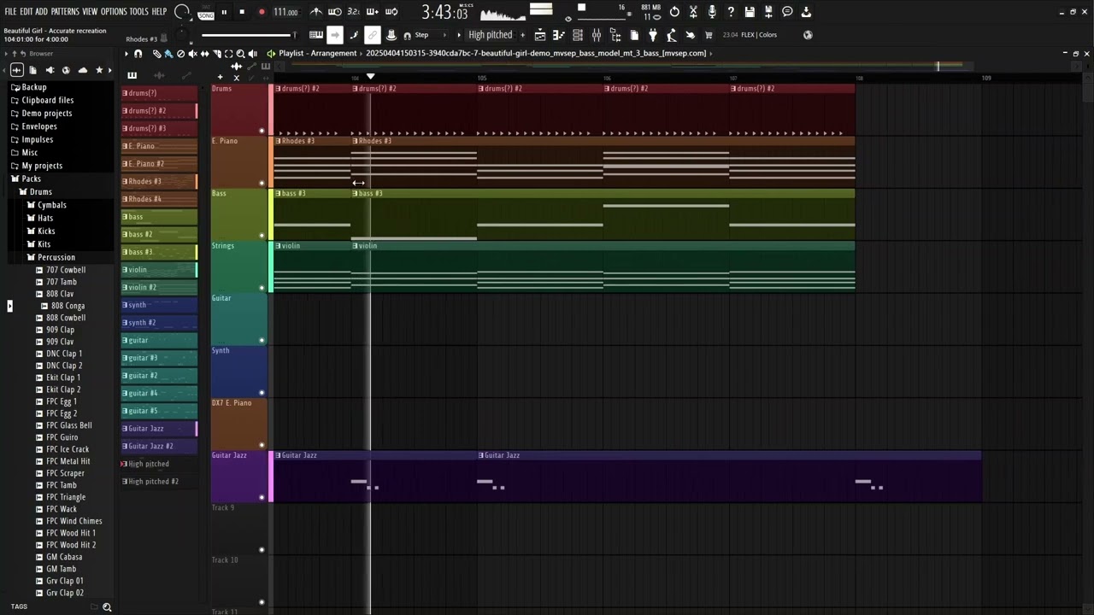Screen dimensions: 1094x615
Task: Collapse the Percussion folder
Action: (56, 257)
